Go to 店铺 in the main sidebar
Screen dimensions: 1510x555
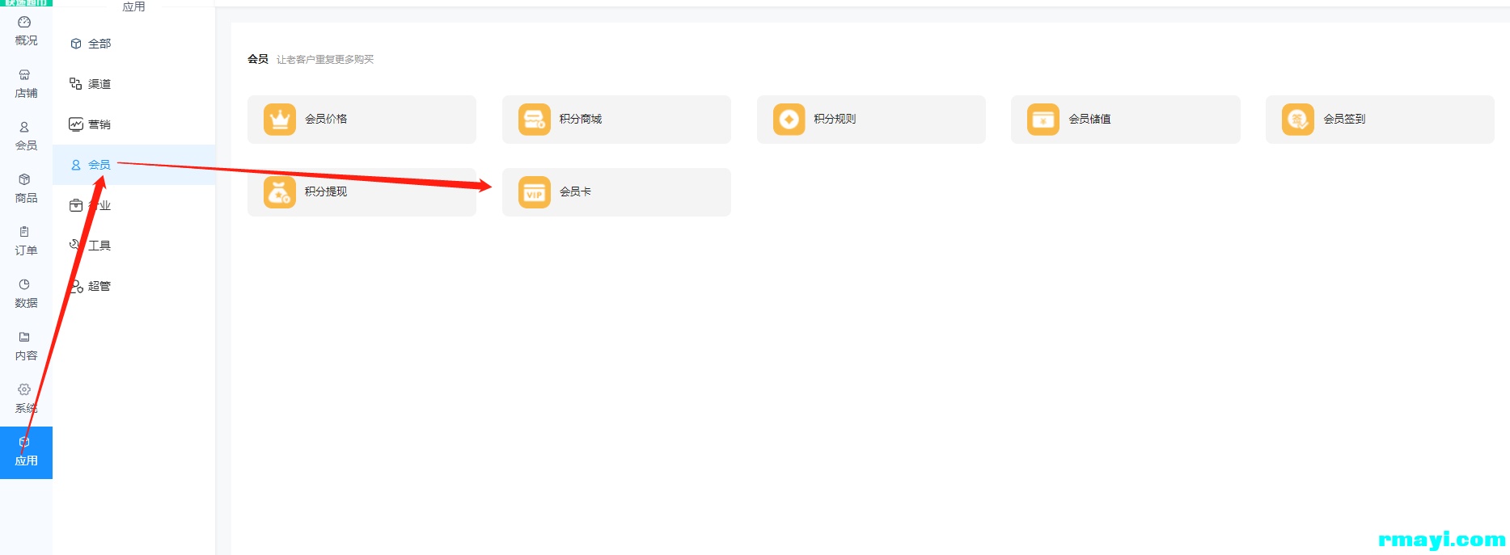[26, 84]
